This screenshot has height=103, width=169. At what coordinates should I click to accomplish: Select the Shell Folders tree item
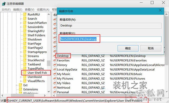tap(36, 35)
